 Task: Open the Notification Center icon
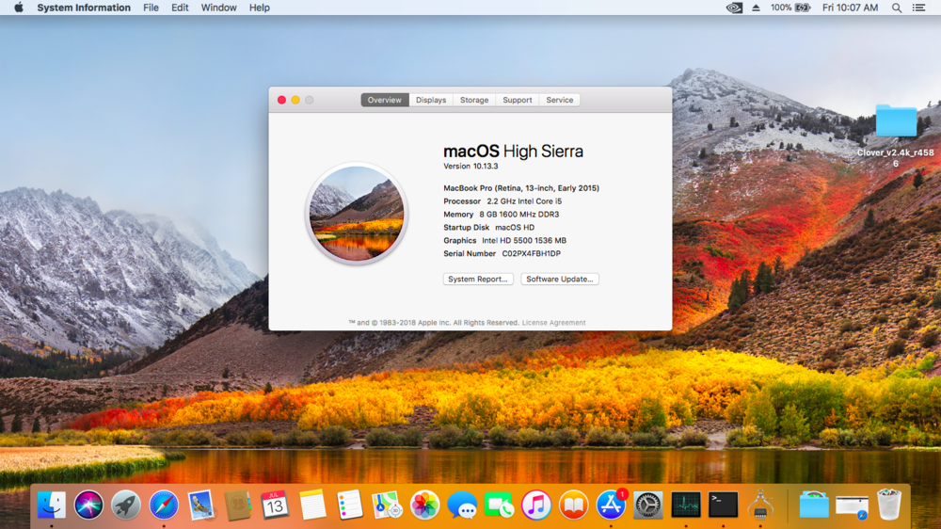click(922, 8)
